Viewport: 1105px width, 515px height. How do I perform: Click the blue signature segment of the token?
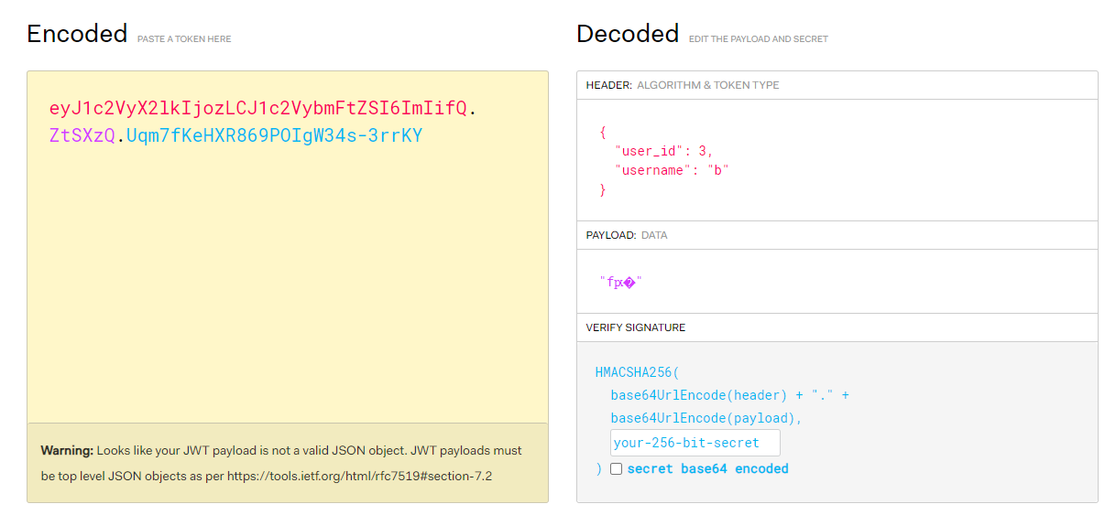[x=274, y=136]
